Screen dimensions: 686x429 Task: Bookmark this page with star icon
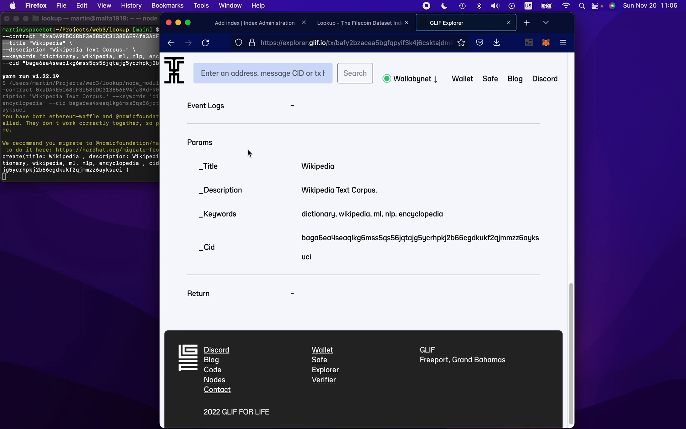(x=461, y=43)
